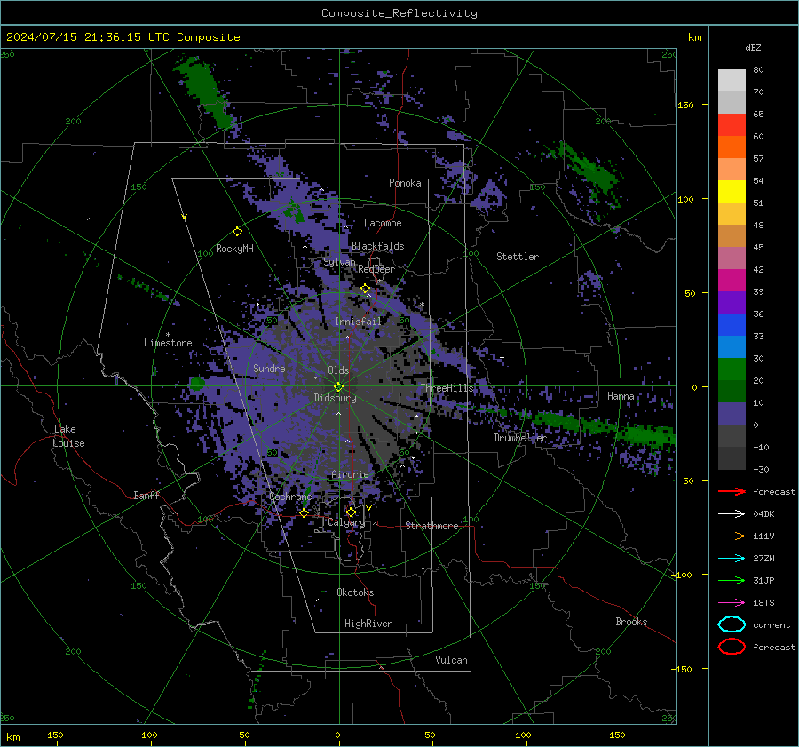Screen dimensions: 799x747
Task: Select the orange 57-60 dBZ legend swatch
Action: tap(732, 147)
